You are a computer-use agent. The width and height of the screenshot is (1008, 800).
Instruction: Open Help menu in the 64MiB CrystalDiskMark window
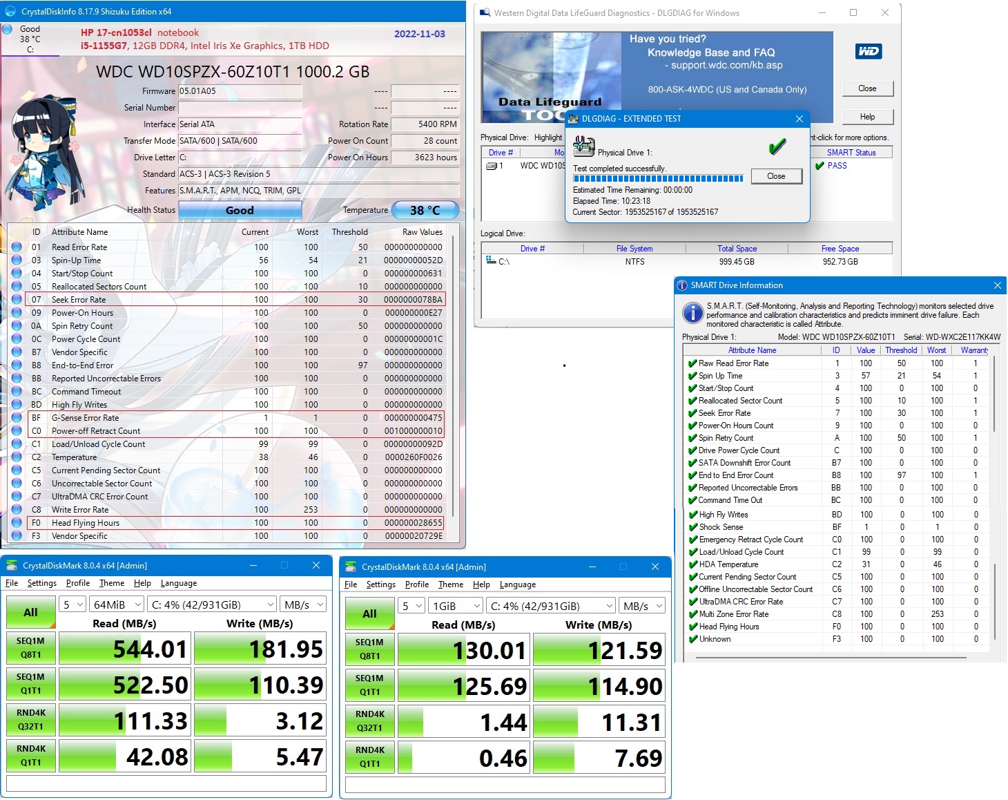tap(142, 583)
